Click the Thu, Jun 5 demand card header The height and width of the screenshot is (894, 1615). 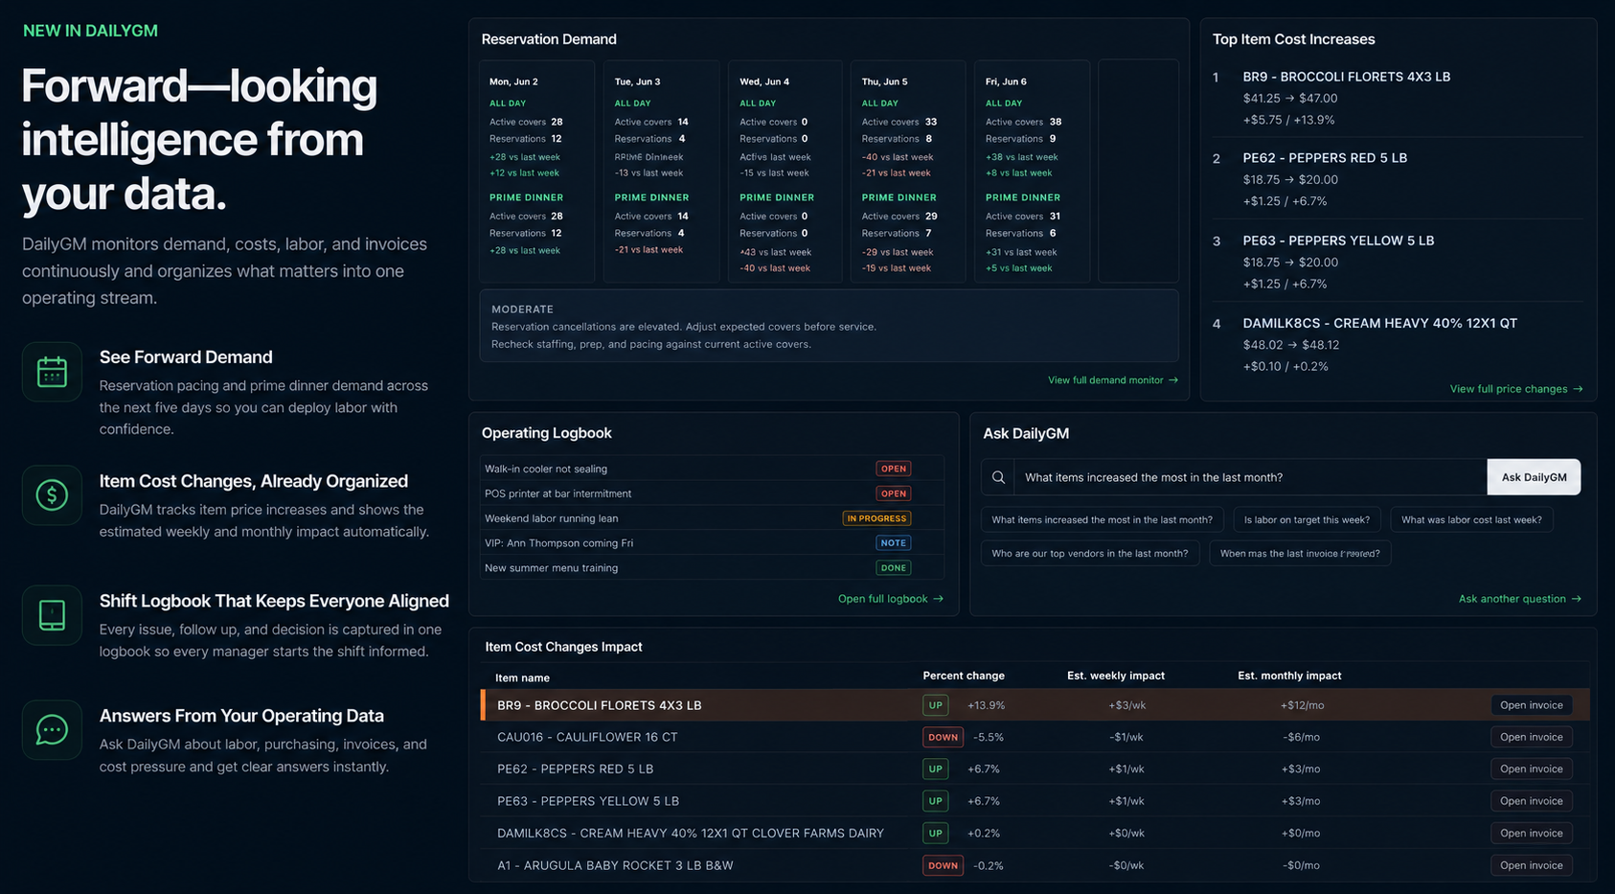click(x=884, y=82)
